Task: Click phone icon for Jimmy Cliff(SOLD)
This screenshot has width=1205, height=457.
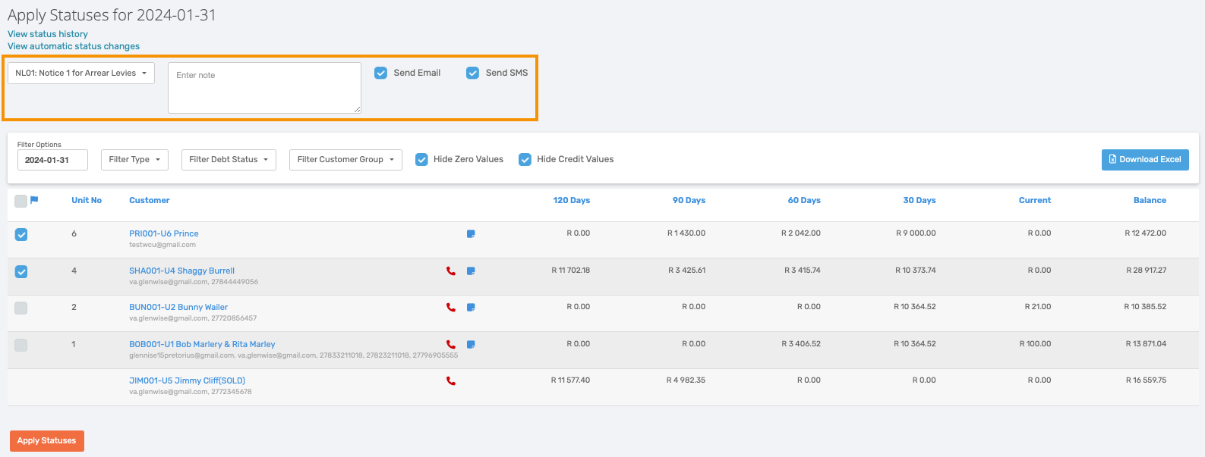Action: [451, 380]
